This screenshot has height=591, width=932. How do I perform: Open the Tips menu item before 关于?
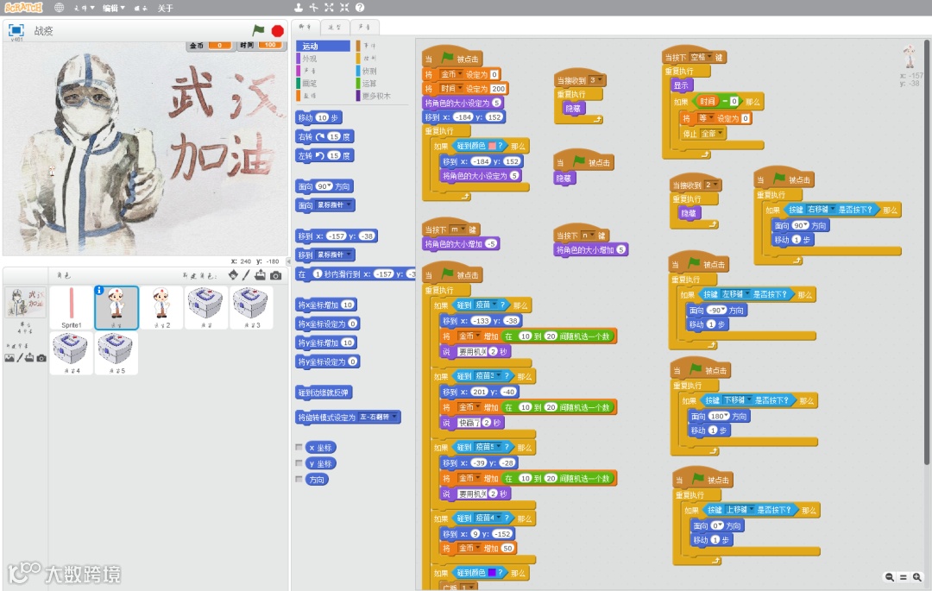point(141,9)
